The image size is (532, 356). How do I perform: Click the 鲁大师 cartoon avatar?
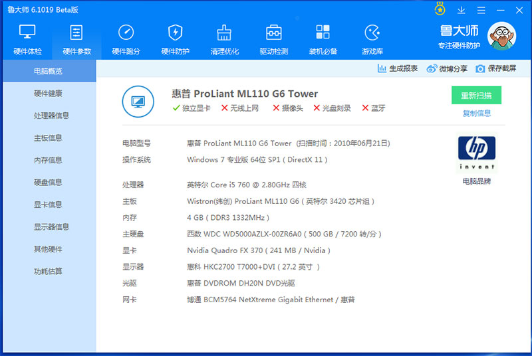pos(502,36)
